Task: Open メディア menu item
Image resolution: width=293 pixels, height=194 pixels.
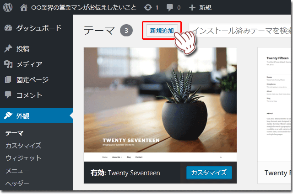Action: pos(29,64)
